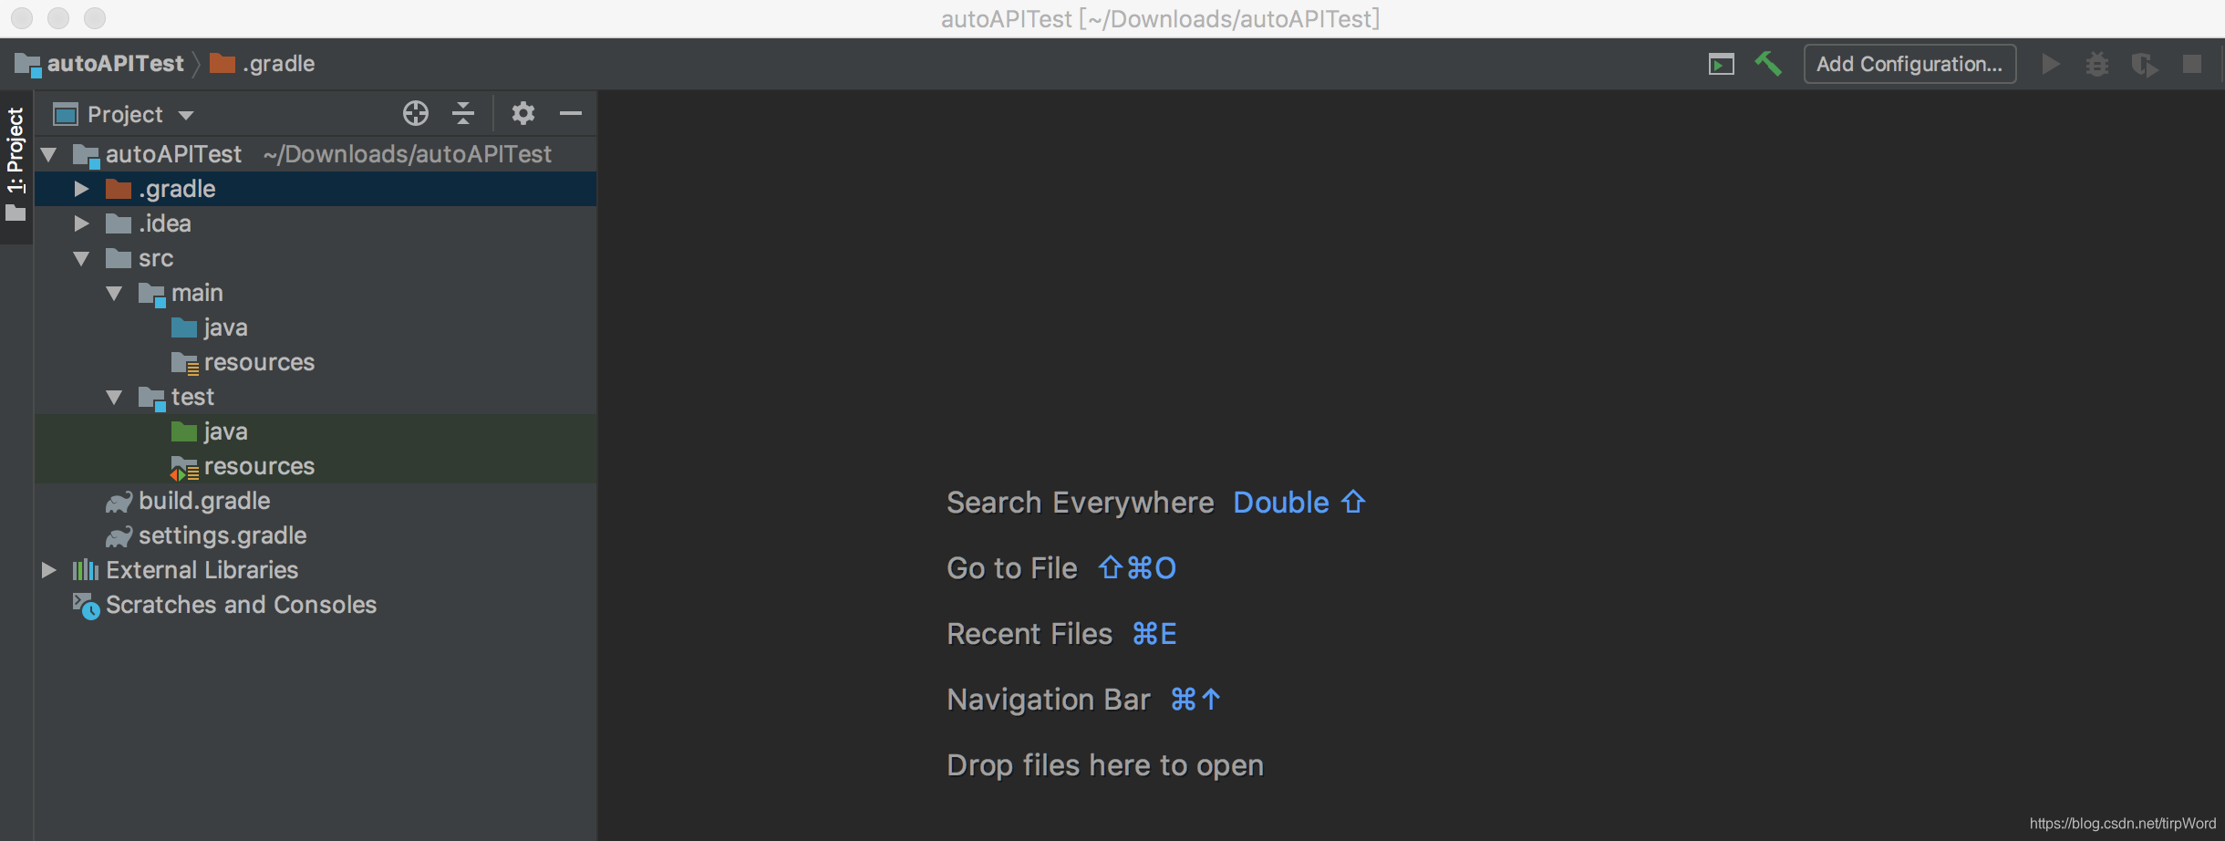Viewport: 2225px width, 841px height.
Task: Select the .gradle folder label in tree
Action: pyautogui.click(x=177, y=189)
